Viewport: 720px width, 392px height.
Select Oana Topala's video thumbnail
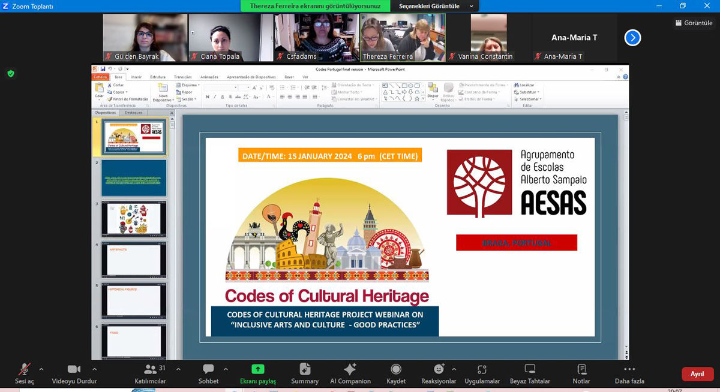pos(231,37)
